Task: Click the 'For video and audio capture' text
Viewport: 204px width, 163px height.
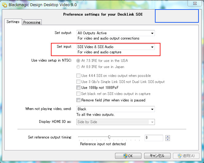Action: point(99,52)
